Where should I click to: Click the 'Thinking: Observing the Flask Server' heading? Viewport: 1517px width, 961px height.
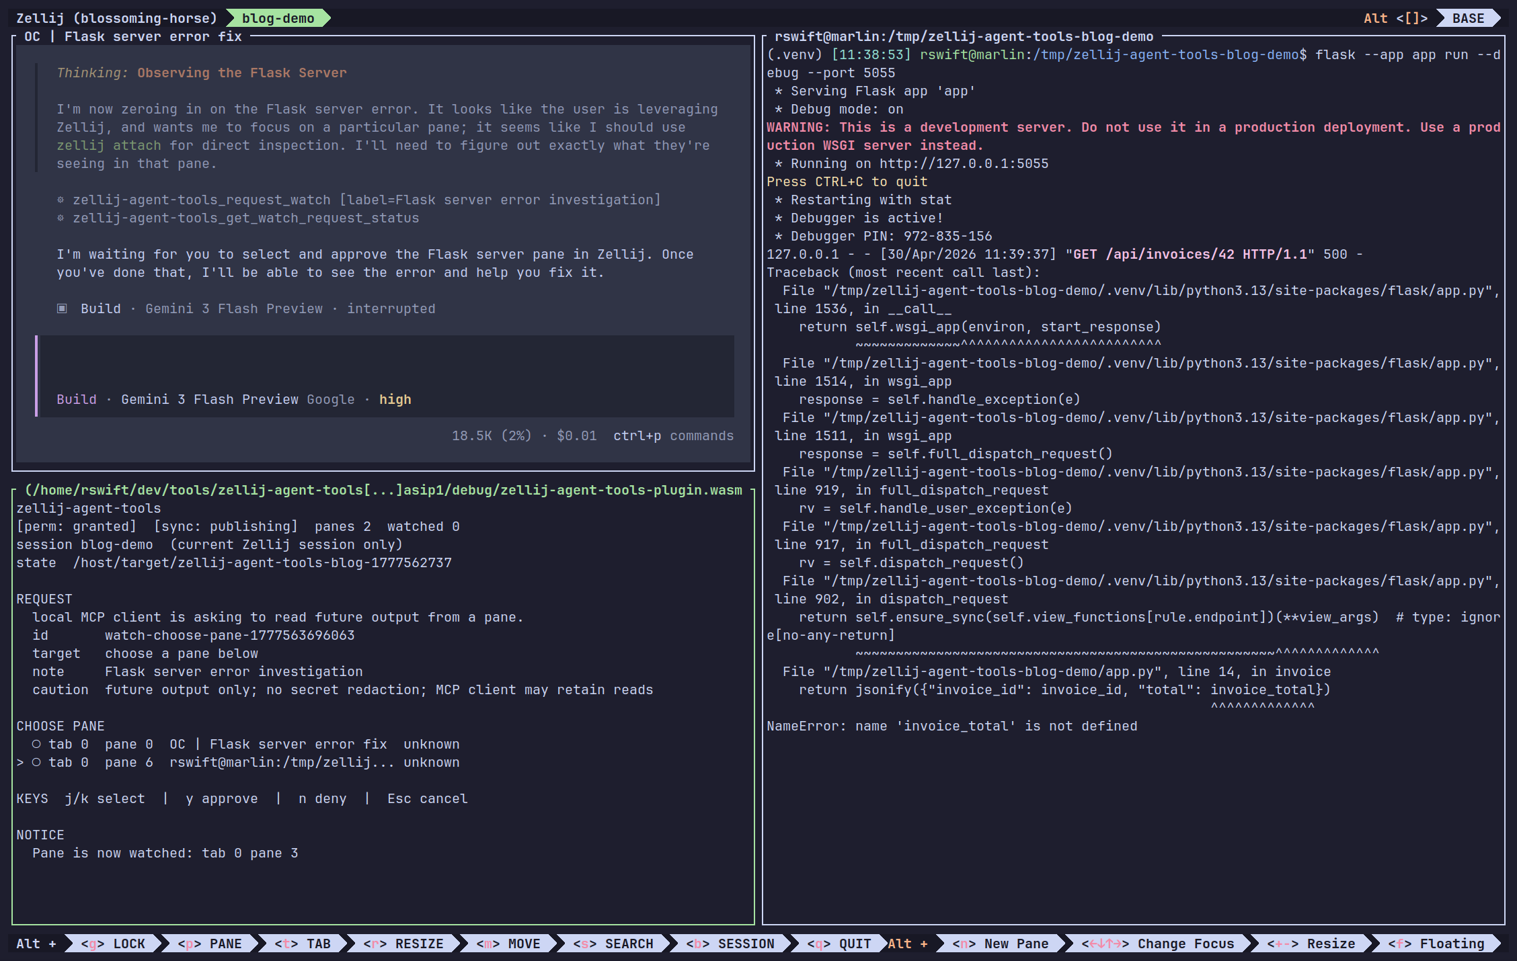coord(202,73)
